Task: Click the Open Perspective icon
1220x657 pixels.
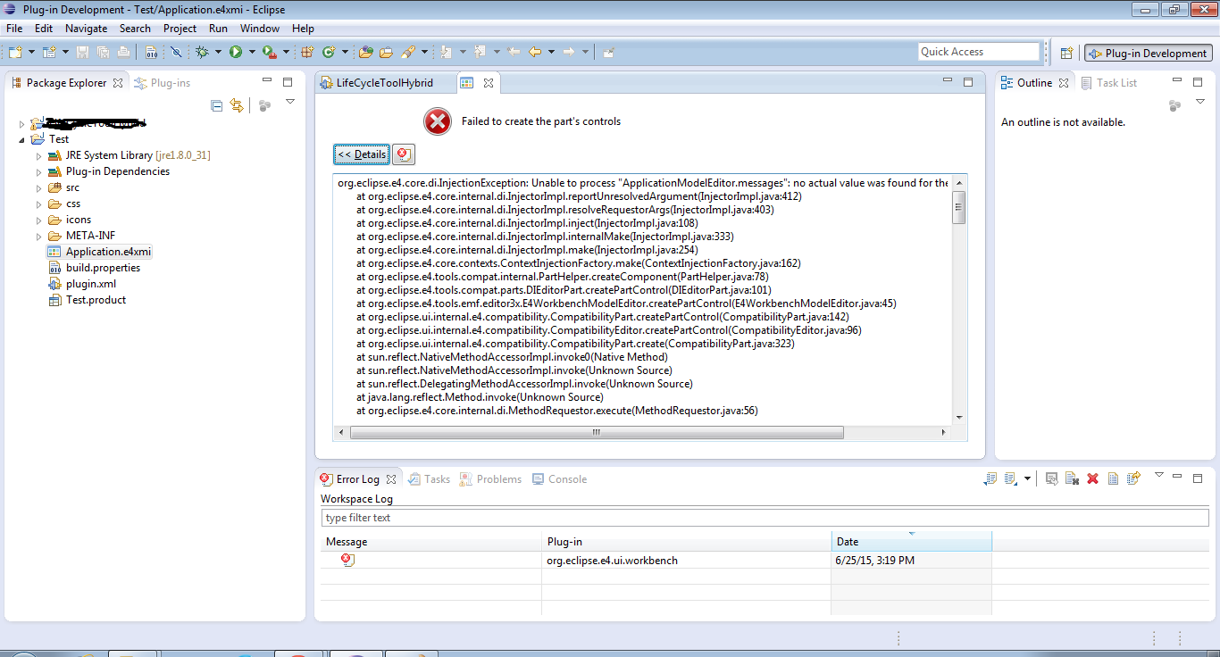Action: coord(1066,53)
